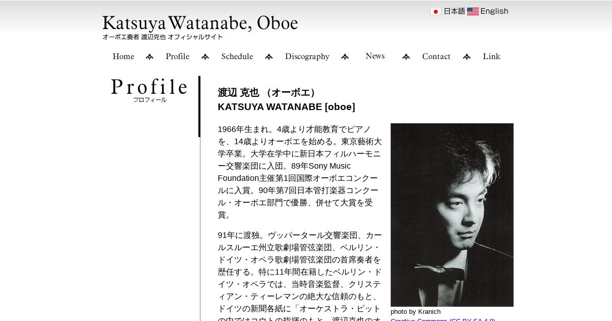Click the paragraph starting 91年に渡独
Image resolution: width=612 pixels, height=321 pixels.
point(300,276)
